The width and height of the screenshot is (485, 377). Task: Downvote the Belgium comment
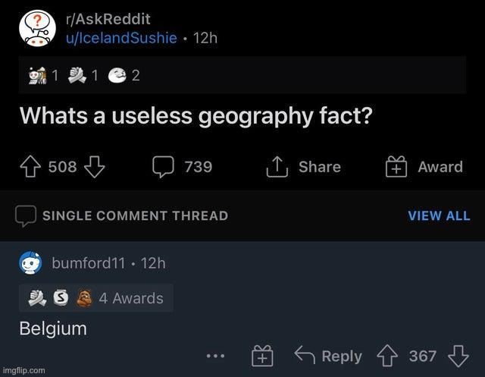coord(458,356)
